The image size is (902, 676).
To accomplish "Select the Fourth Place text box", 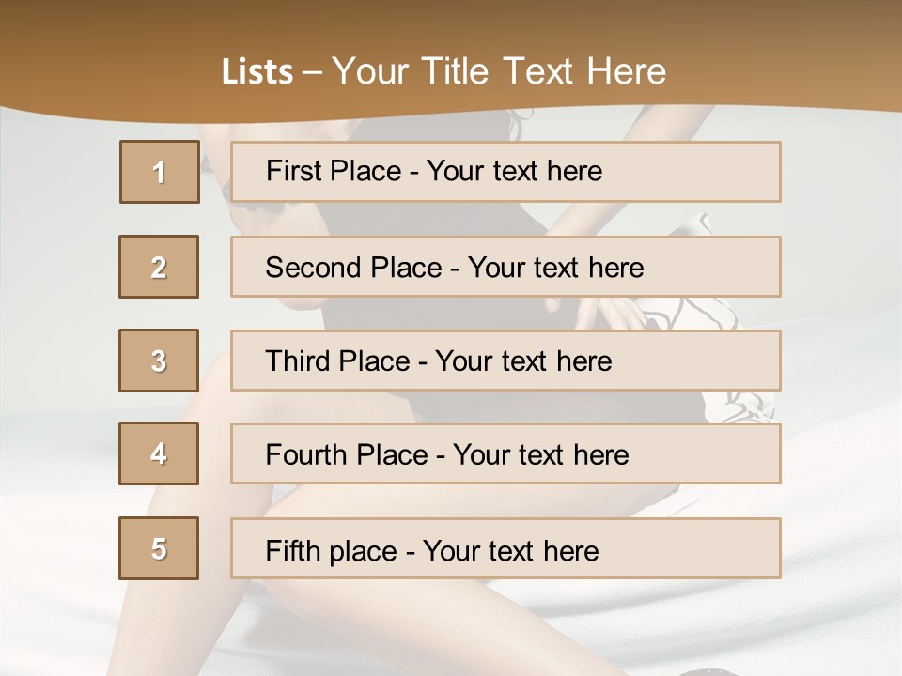I will pyautogui.click(x=705, y=454).
